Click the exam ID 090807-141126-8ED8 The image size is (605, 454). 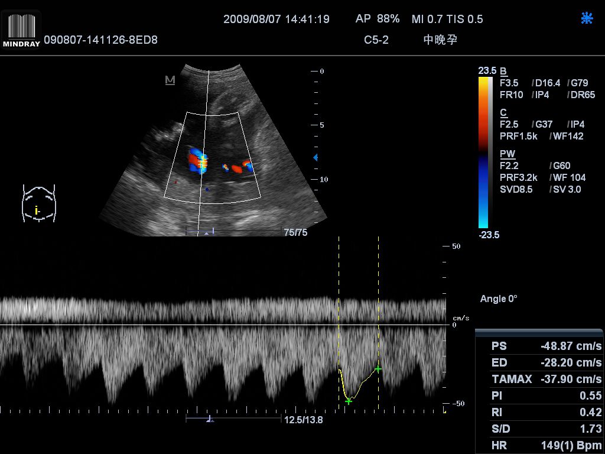coord(101,40)
